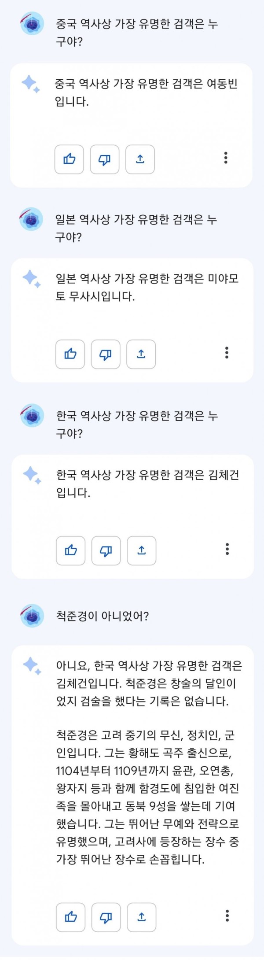Thumbs up the 미야모토 무사시 answer
This screenshot has height=960, width=264.
[70, 354]
